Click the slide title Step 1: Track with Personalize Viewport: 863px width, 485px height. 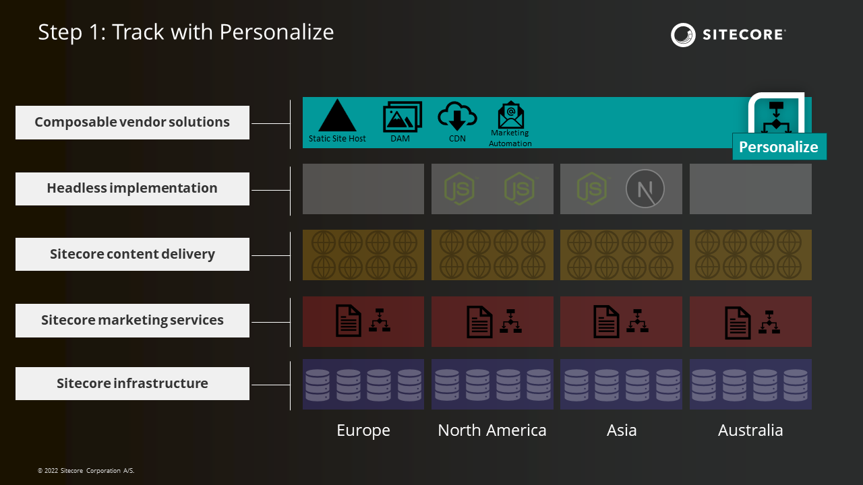(x=186, y=32)
